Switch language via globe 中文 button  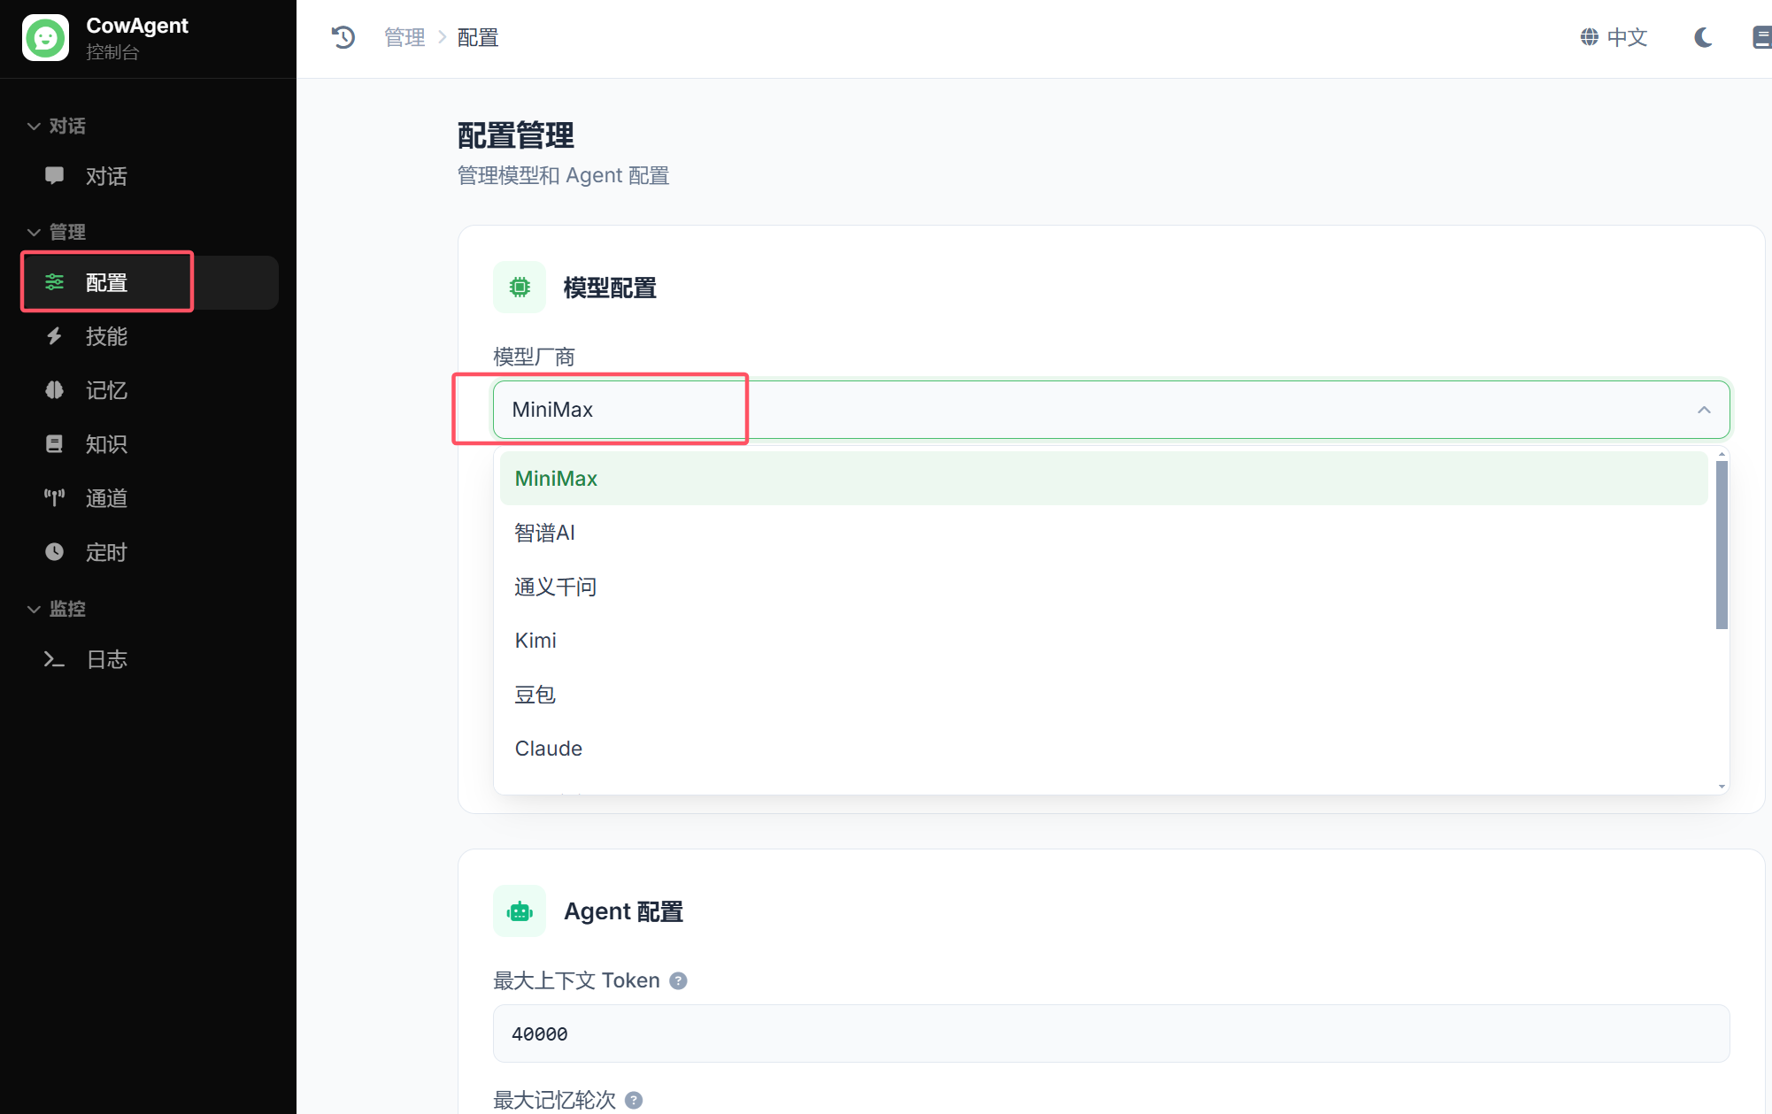coord(1614,37)
